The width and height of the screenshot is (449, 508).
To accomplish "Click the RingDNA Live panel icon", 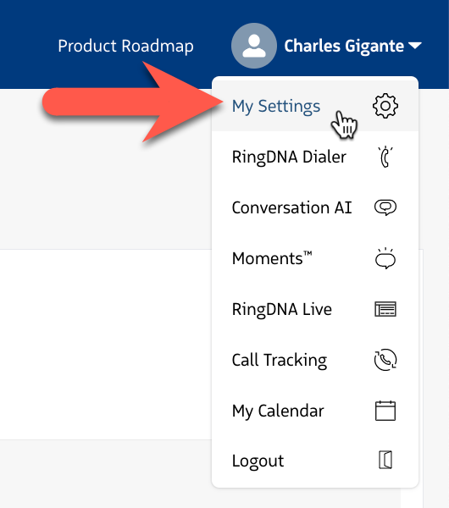I will [385, 309].
